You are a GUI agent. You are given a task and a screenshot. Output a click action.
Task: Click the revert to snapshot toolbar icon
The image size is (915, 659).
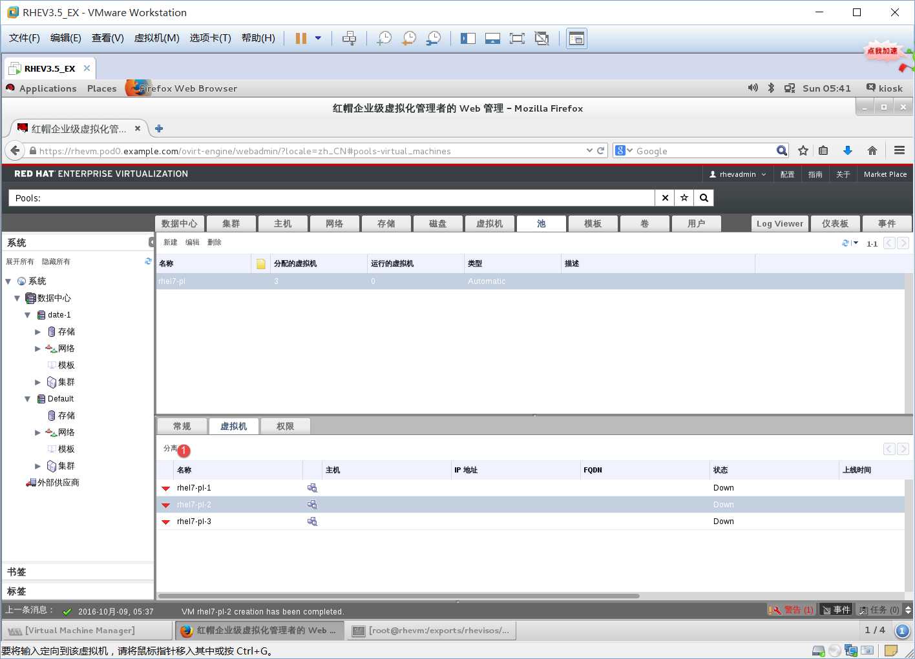tap(409, 39)
